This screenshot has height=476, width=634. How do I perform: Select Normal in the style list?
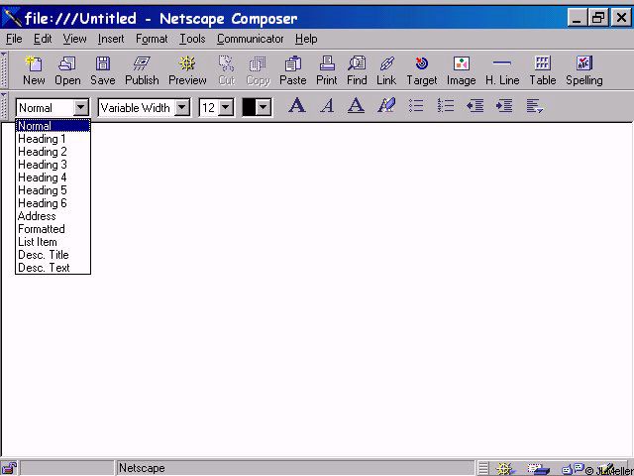53,126
